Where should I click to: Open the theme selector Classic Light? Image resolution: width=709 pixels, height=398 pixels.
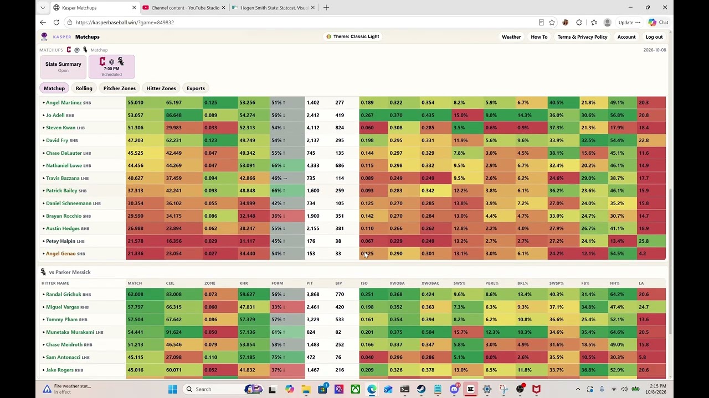[353, 36]
